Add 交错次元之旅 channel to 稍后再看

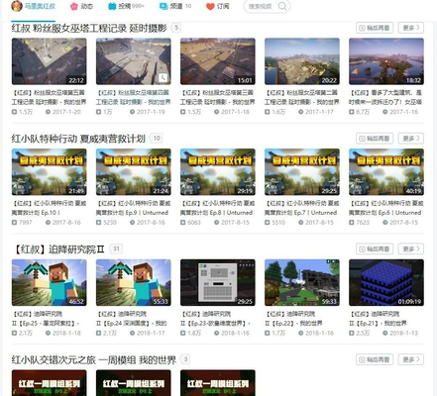point(375,359)
